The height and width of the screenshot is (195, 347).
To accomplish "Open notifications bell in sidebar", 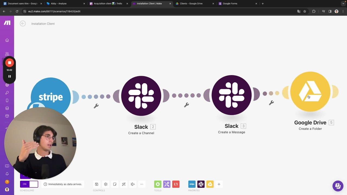I will (7, 174).
